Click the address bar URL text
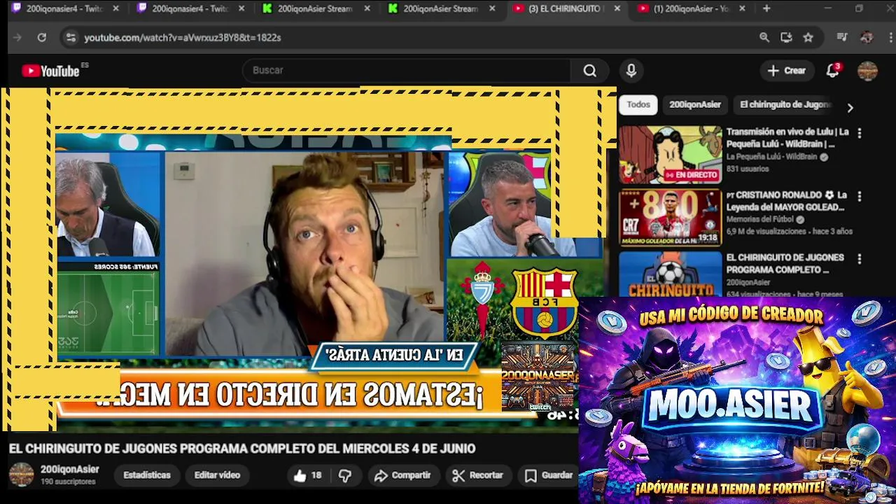896x504 pixels. point(183,38)
